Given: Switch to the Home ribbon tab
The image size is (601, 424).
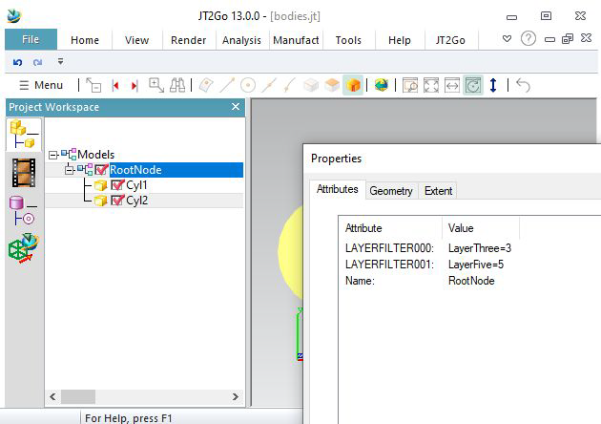Looking at the screenshot, I should [x=85, y=40].
